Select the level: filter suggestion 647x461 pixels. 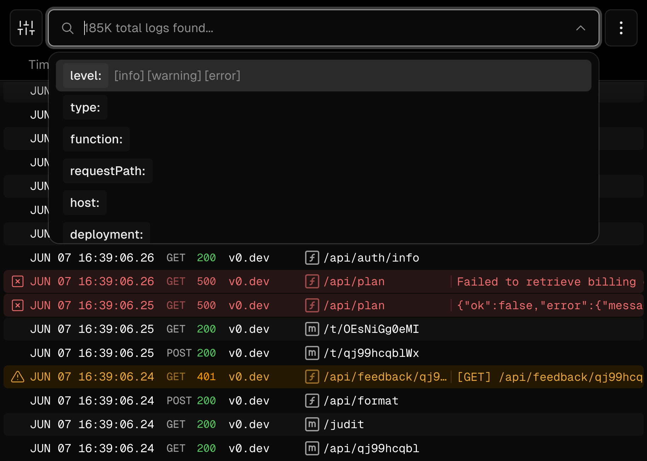[86, 76]
